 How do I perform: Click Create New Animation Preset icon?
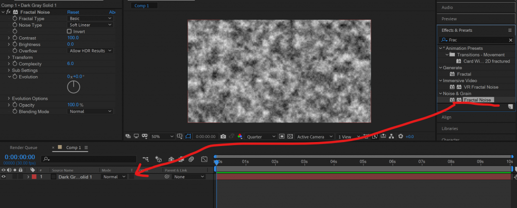pos(510,106)
